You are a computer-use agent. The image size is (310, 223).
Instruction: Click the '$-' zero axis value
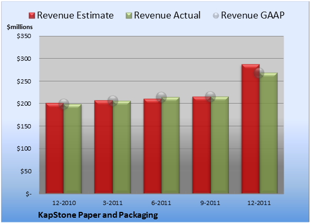coord(28,194)
